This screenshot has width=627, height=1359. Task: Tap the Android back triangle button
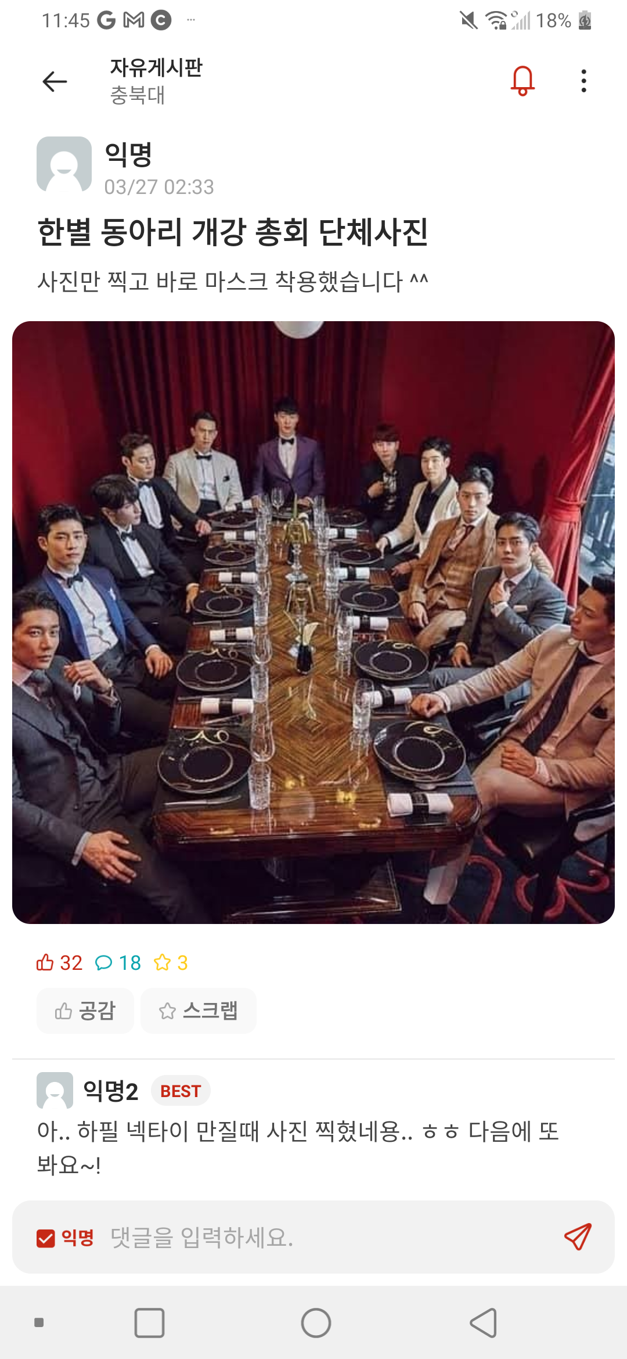pyautogui.click(x=483, y=1323)
